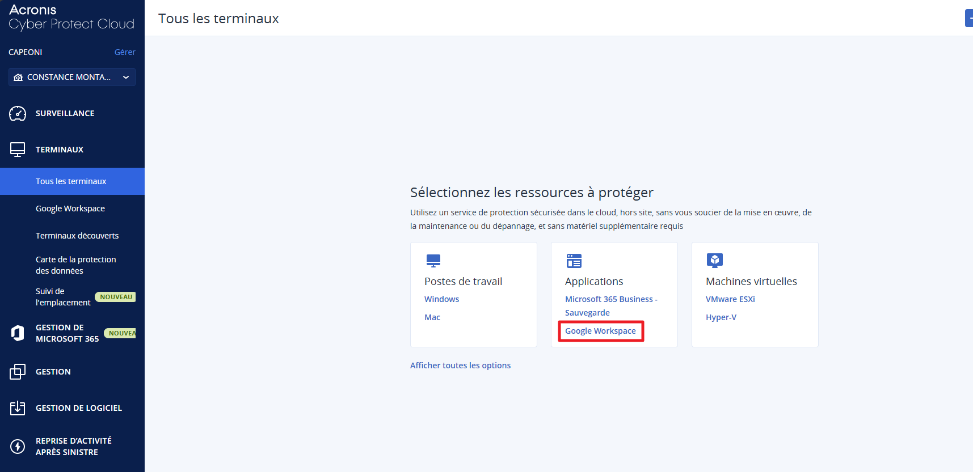Click the Machines virtuelles cube icon
Screen dimensions: 973x472
715,261
